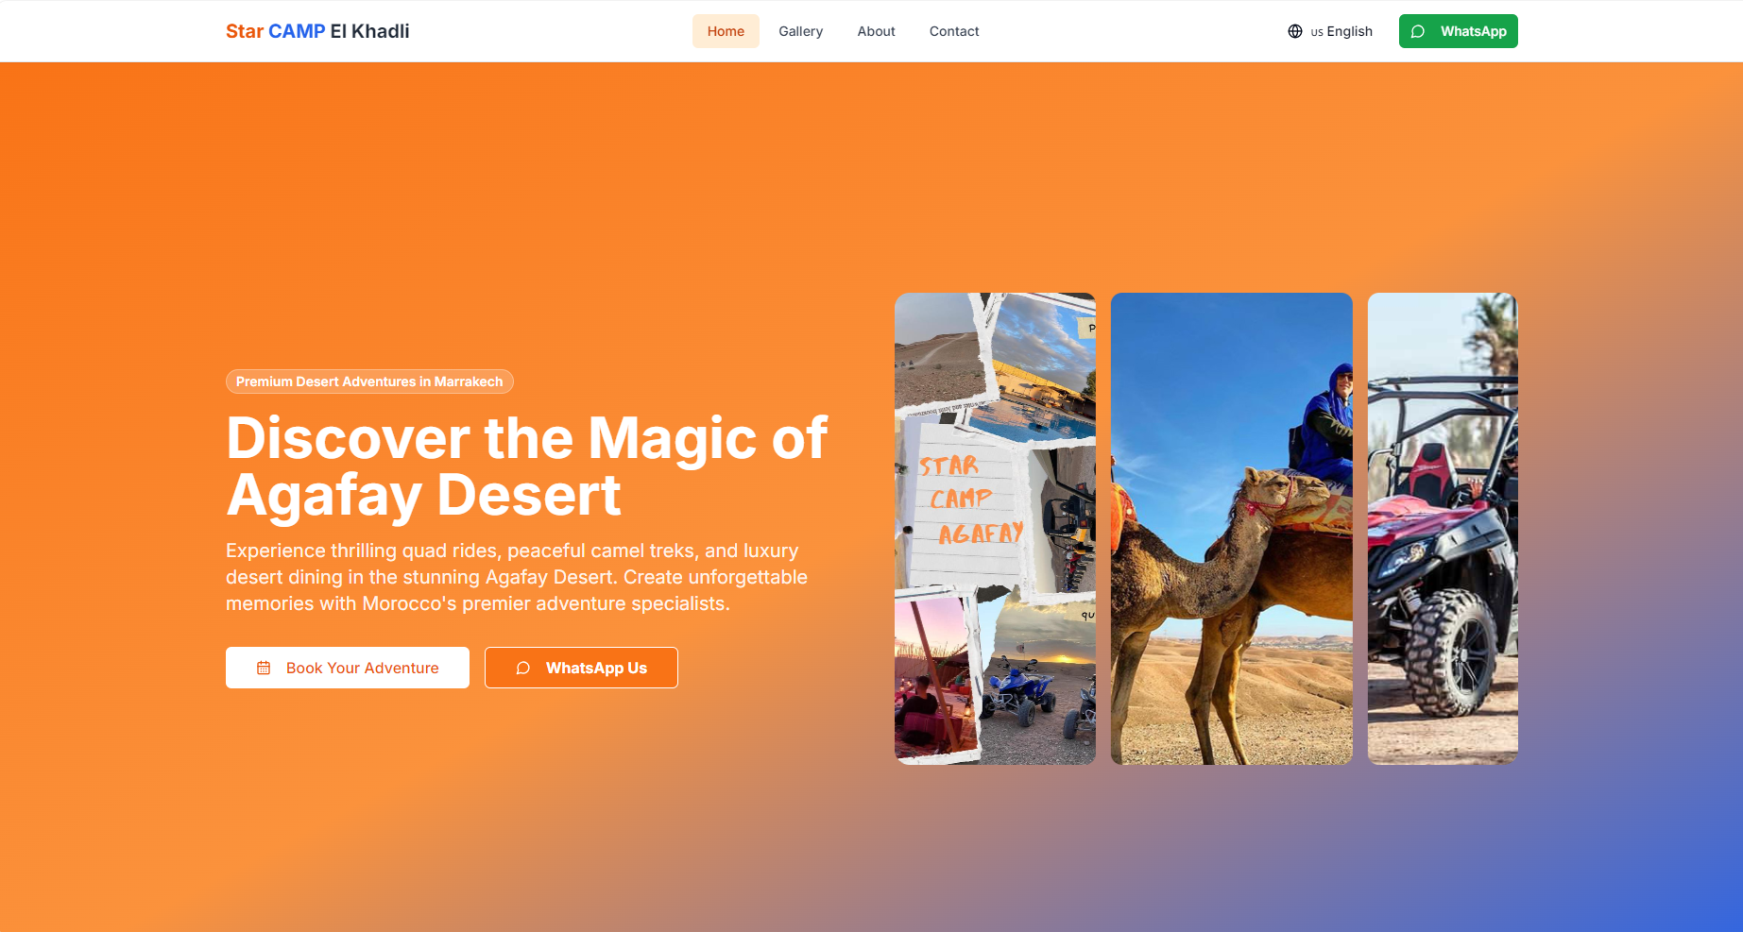
Task: Click the small US flag code label
Action: point(1317,32)
